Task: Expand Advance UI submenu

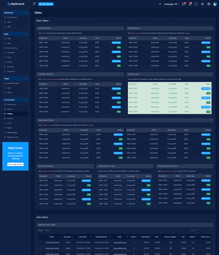Action: (15, 105)
